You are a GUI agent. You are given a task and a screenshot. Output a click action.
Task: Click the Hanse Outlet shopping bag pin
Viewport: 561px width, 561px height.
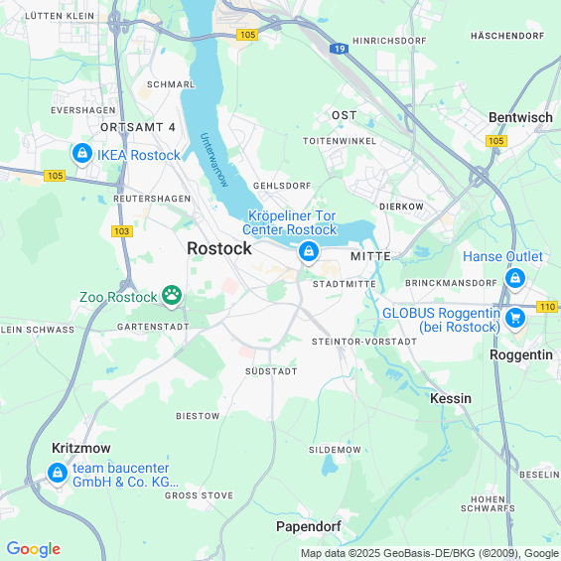(515, 279)
